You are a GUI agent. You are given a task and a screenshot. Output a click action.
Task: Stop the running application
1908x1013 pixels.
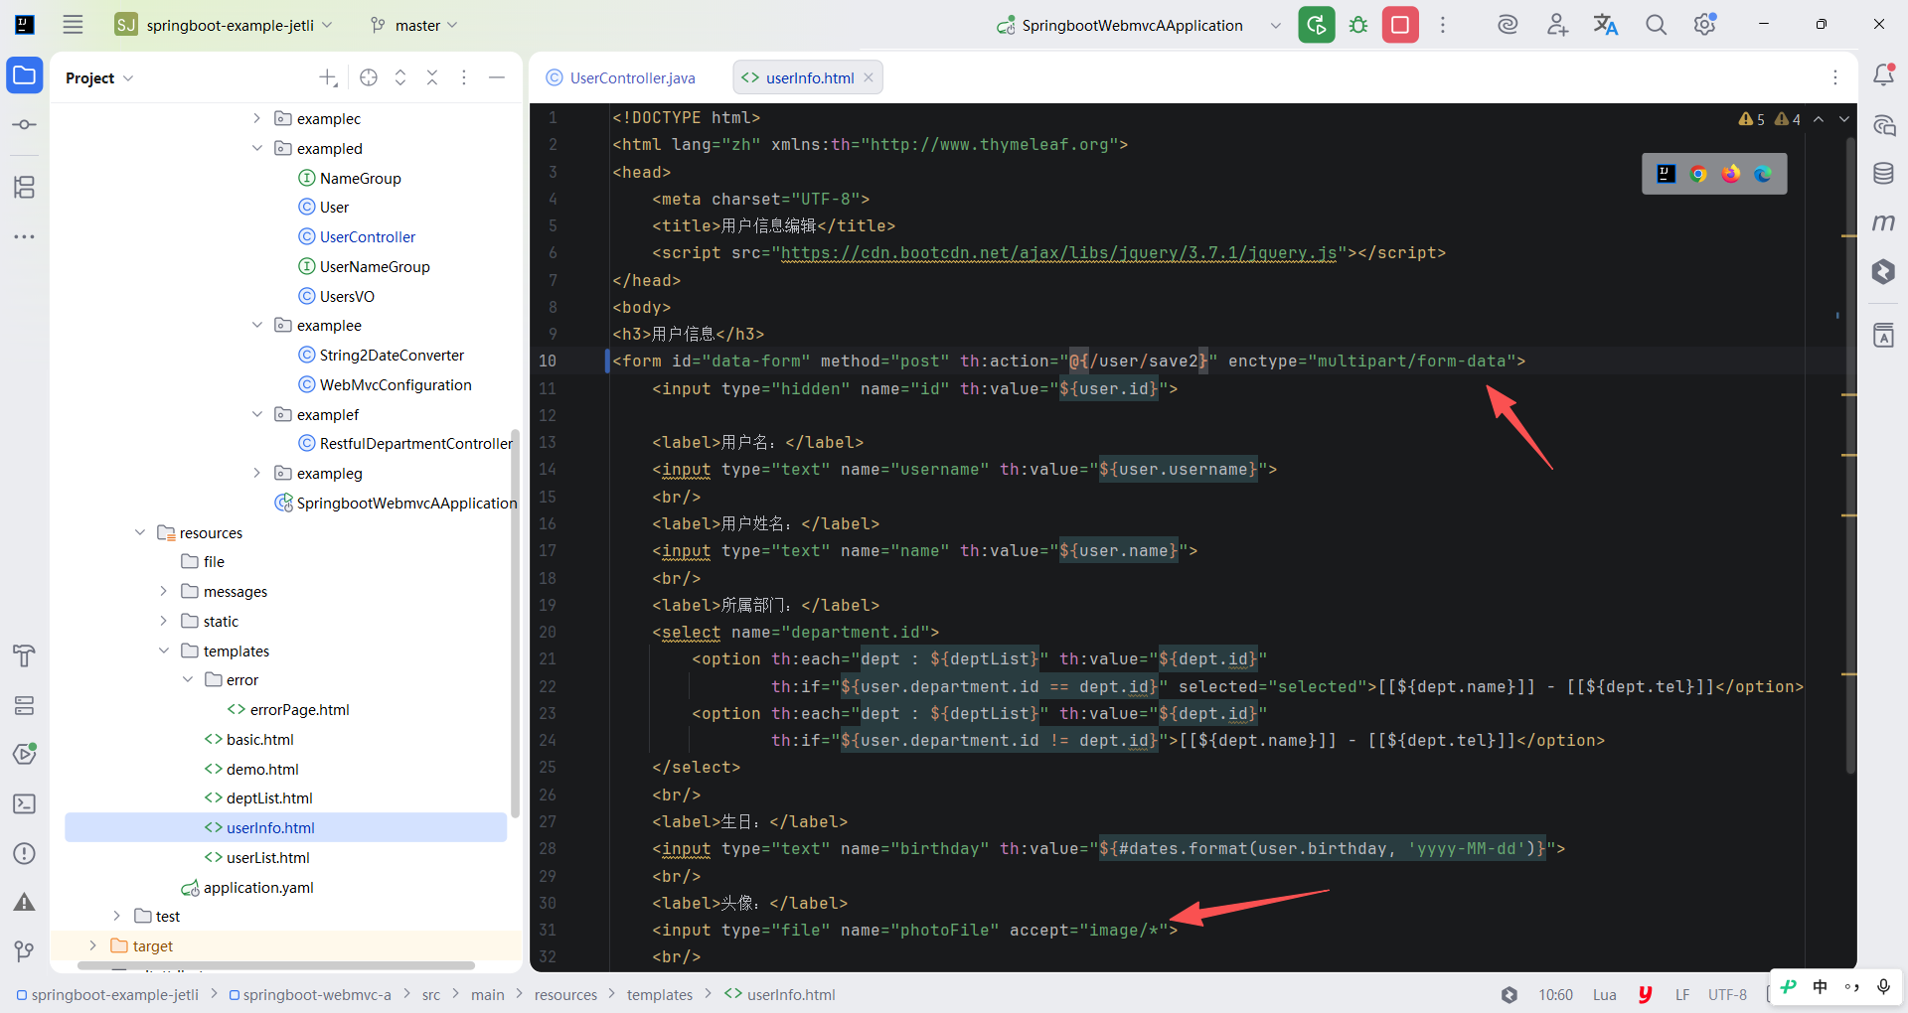point(1400,25)
